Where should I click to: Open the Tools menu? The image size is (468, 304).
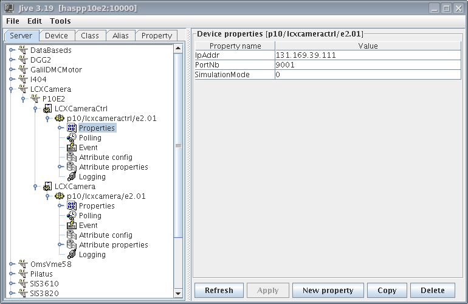(60, 21)
